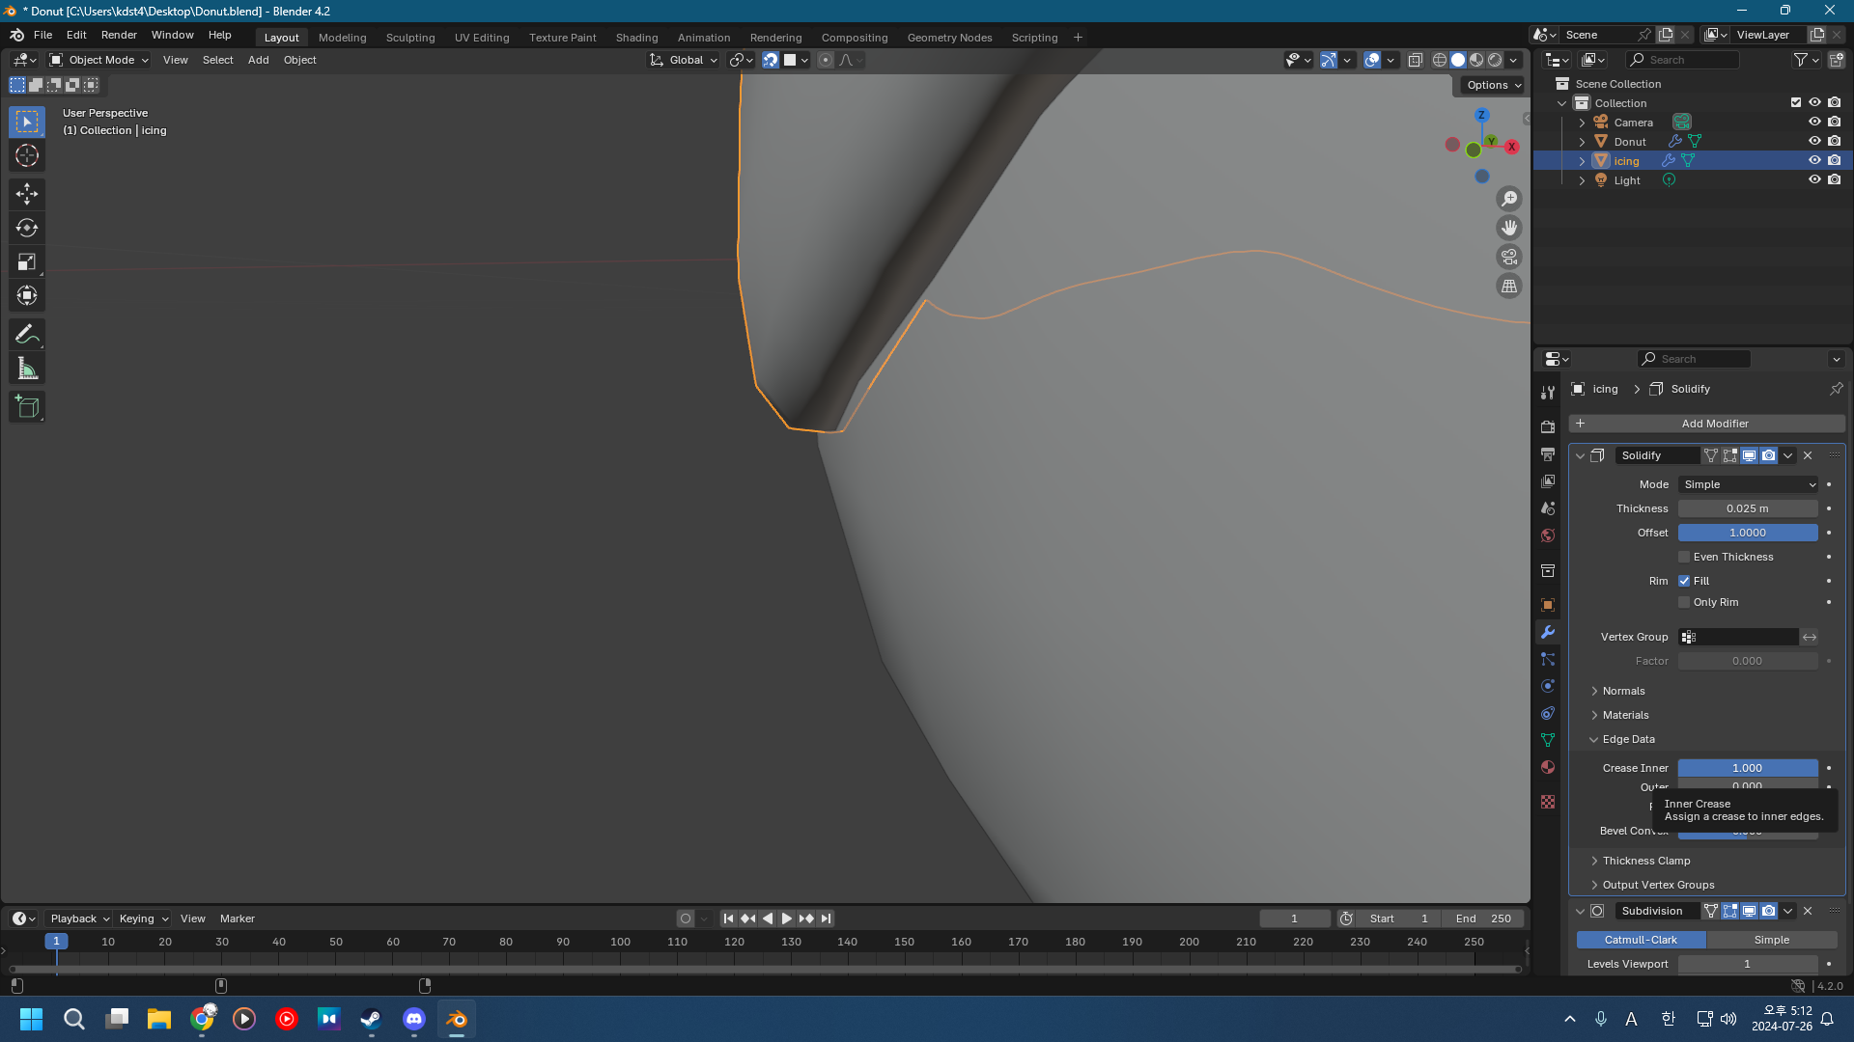The width and height of the screenshot is (1854, 1042).
Task: Select the Move tool in toolbar
Action: 27,194
